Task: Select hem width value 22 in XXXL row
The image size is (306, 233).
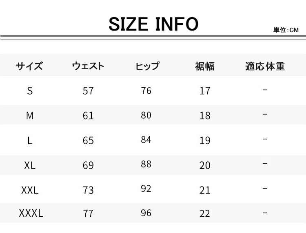Action: 205,213
